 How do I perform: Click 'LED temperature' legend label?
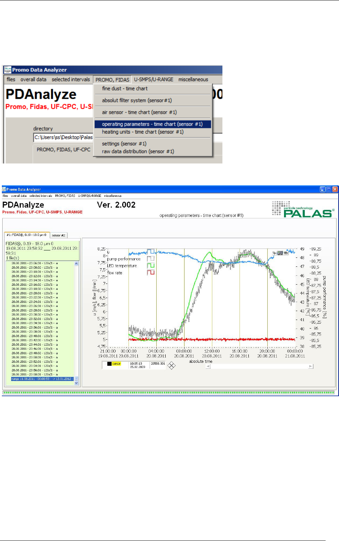(122, 266)
